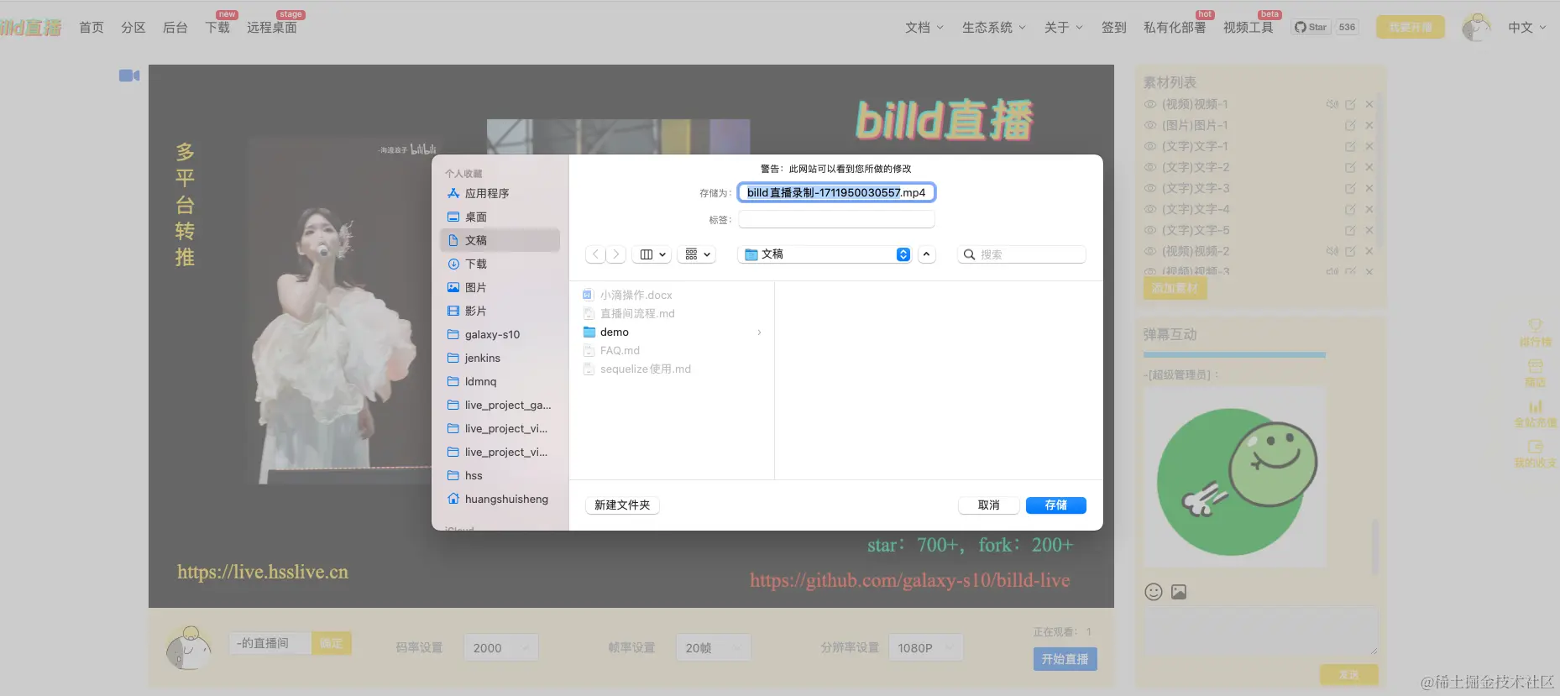Click the 搜索 field in dialog
1560x696 pixels.
(x=1022, y=254)
